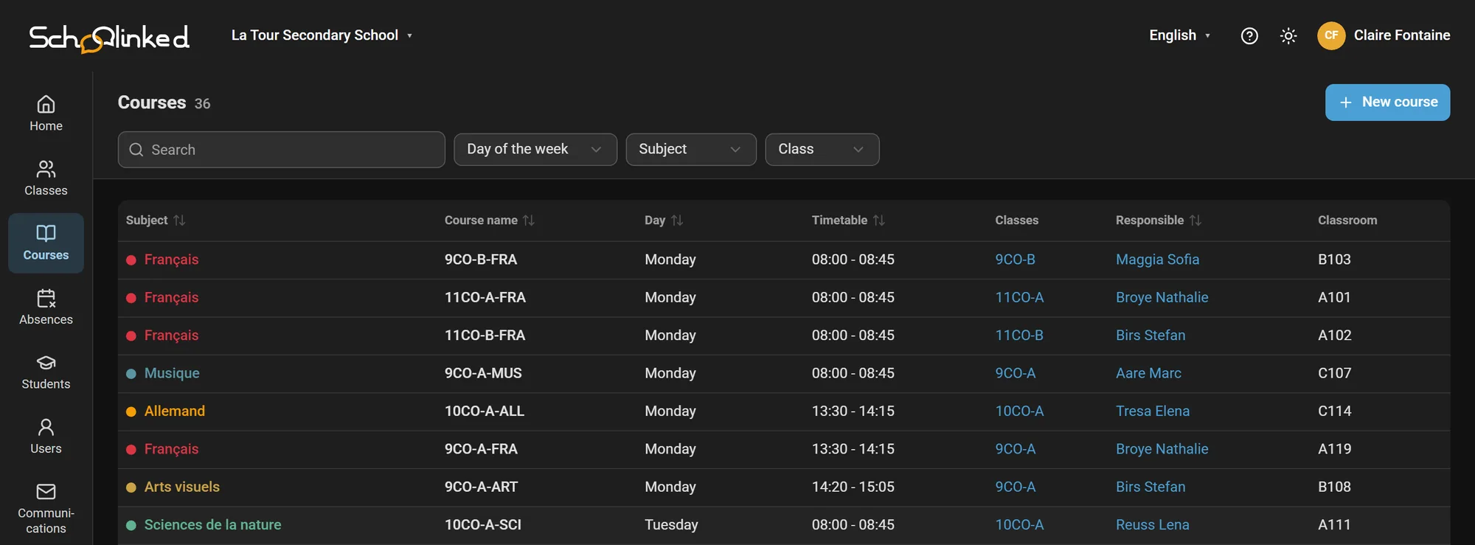Open the English language dropdown
This screenshot has height=545, width=1475.
[1179, 35]
